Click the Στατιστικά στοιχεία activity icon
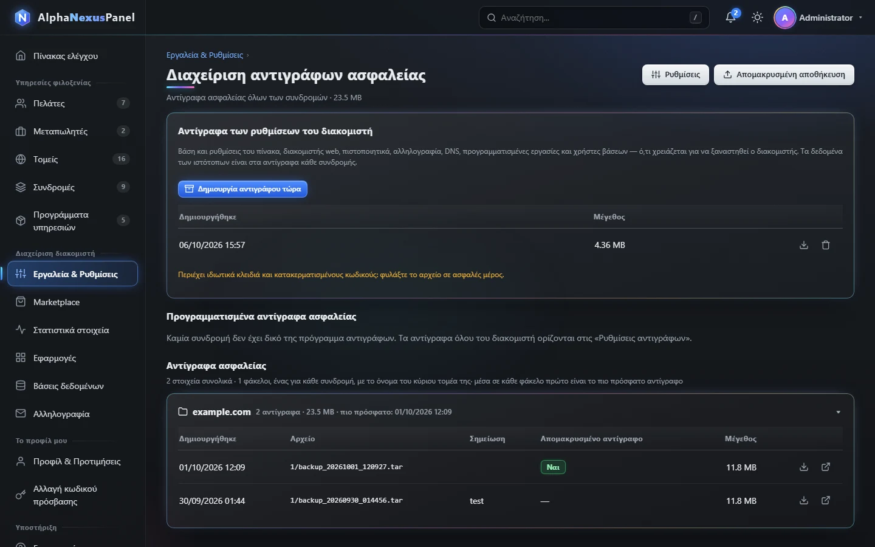The image size is (875, 547). pos(21,330)
